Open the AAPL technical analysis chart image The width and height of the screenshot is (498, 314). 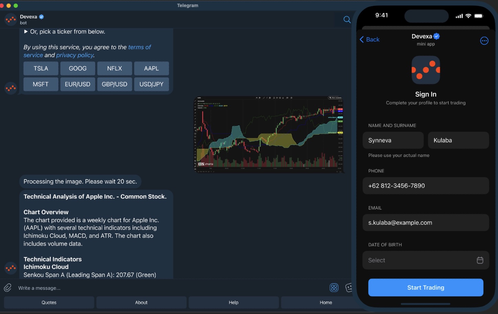tap(269, 134)
